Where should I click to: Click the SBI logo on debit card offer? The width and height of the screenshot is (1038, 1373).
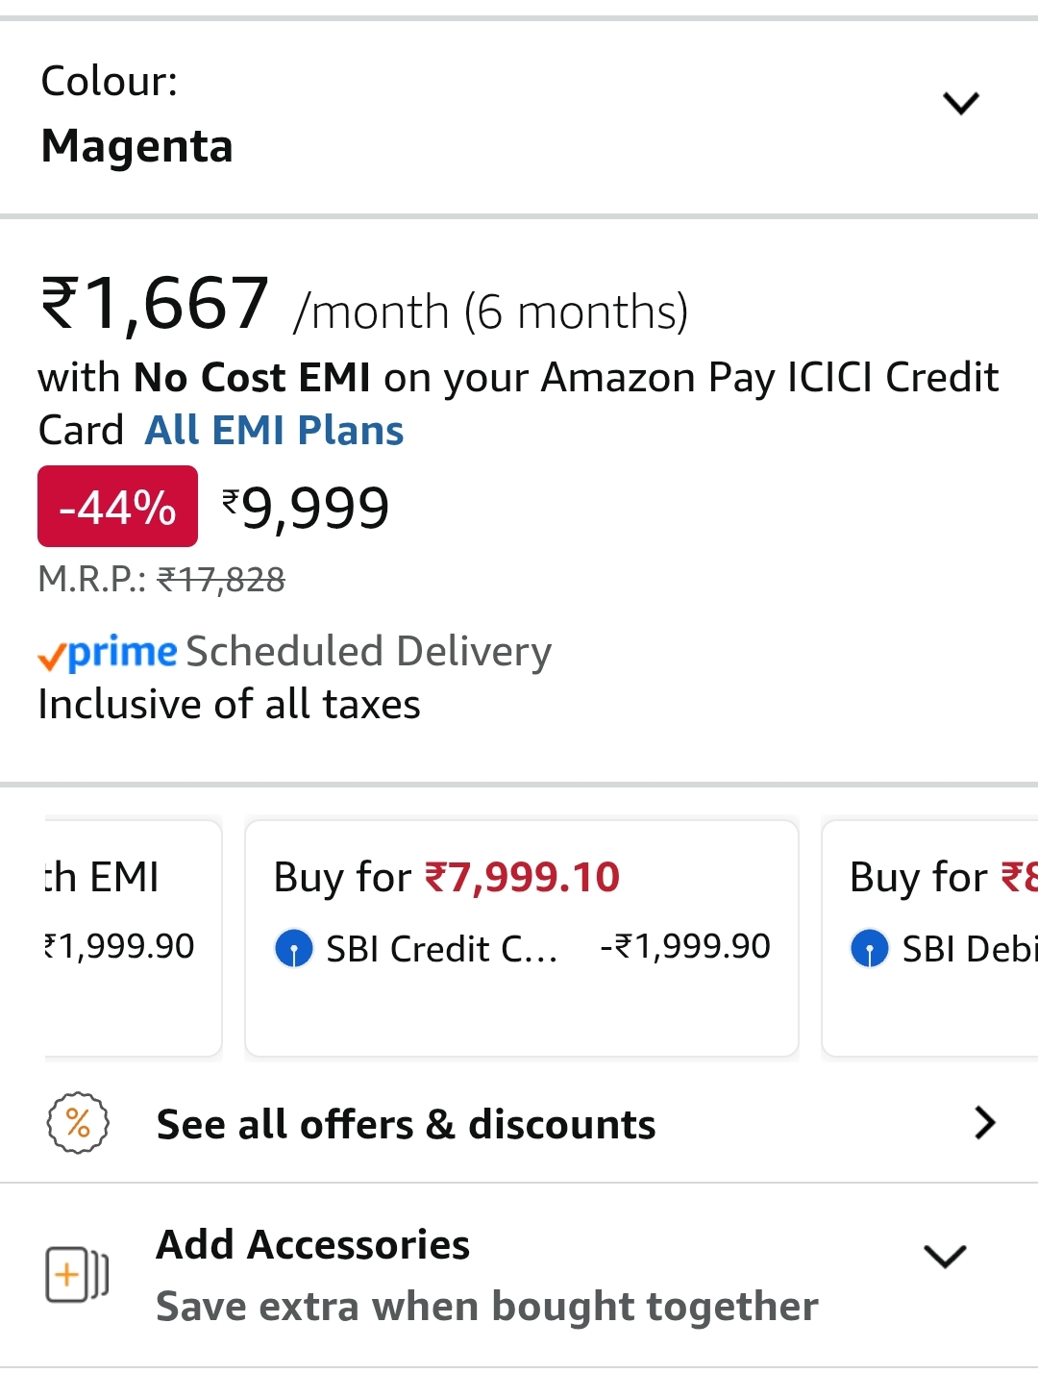click(869, 949)
